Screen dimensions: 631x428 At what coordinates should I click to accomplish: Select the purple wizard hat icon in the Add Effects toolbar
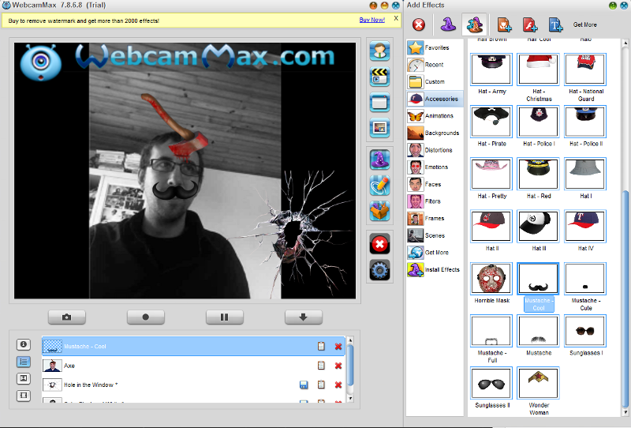[448, 24]
